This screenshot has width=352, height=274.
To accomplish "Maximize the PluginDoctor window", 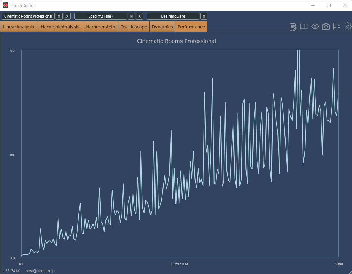I will (x=329, y=5).
